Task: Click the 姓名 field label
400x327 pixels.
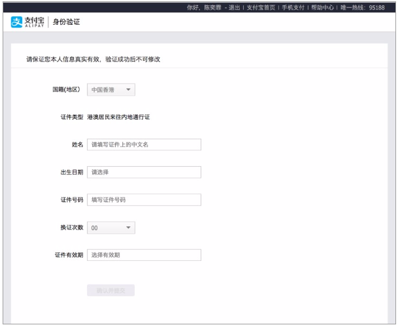Action: 77,145
